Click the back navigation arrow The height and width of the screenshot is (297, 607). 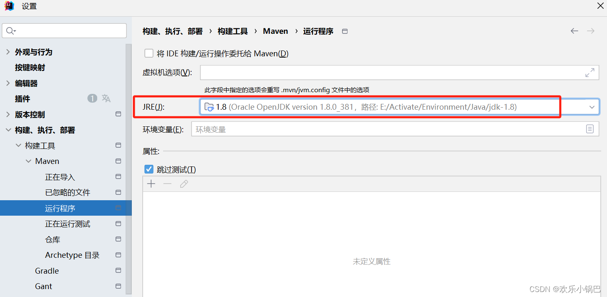pos(574,31)
